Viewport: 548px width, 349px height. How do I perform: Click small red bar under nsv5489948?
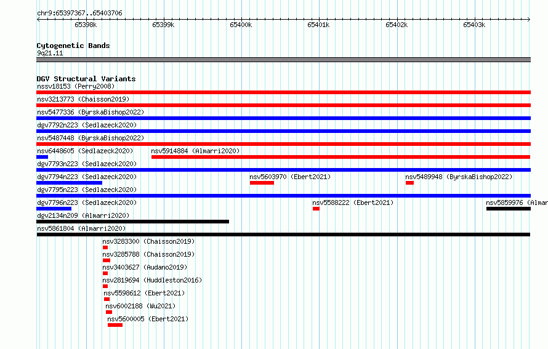[x=409, y=183]
